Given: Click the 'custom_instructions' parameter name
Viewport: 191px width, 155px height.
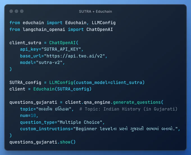Looking at the screenshot, I should 45,129.
